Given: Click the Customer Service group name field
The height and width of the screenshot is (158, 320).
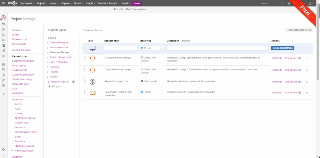Looking at the screenshot, I should pyautogui.click(x=102, y=30).
